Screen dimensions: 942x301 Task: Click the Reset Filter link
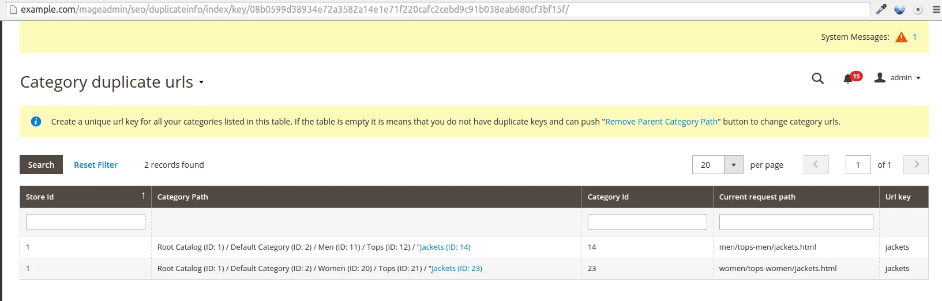(96, 165)
